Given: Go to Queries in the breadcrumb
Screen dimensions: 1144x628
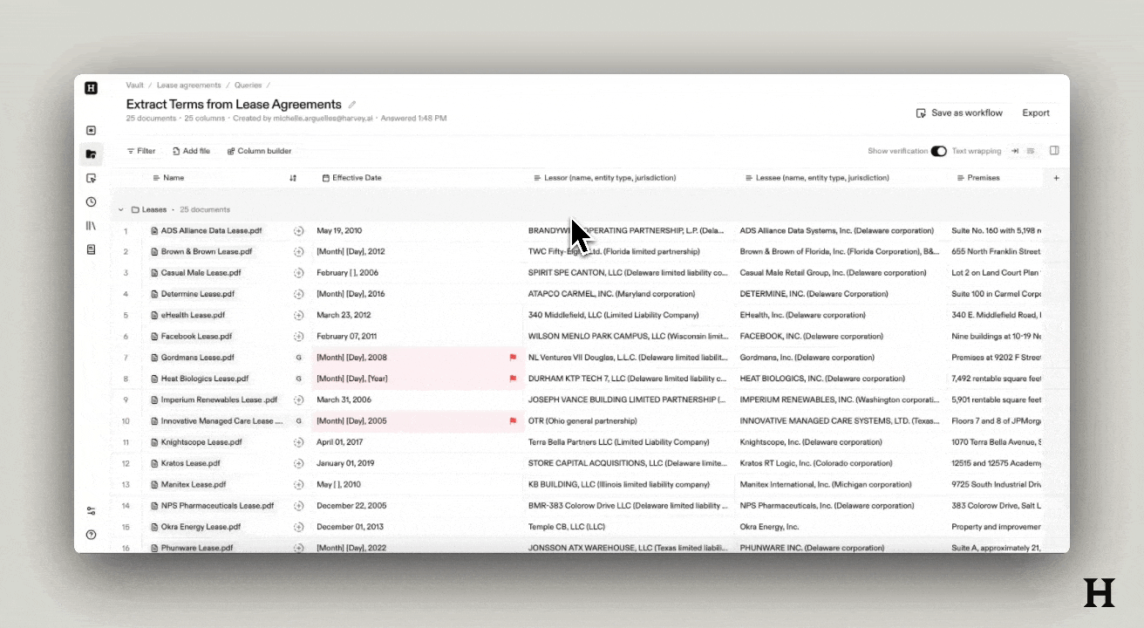Looking at the screenshot, I should click(x=249, y=85).
